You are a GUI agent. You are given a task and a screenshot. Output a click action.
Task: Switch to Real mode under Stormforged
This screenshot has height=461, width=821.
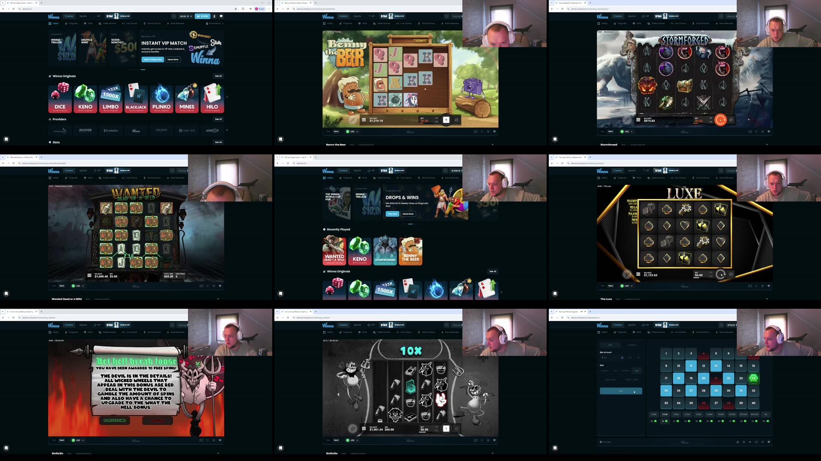pos(610,131)
